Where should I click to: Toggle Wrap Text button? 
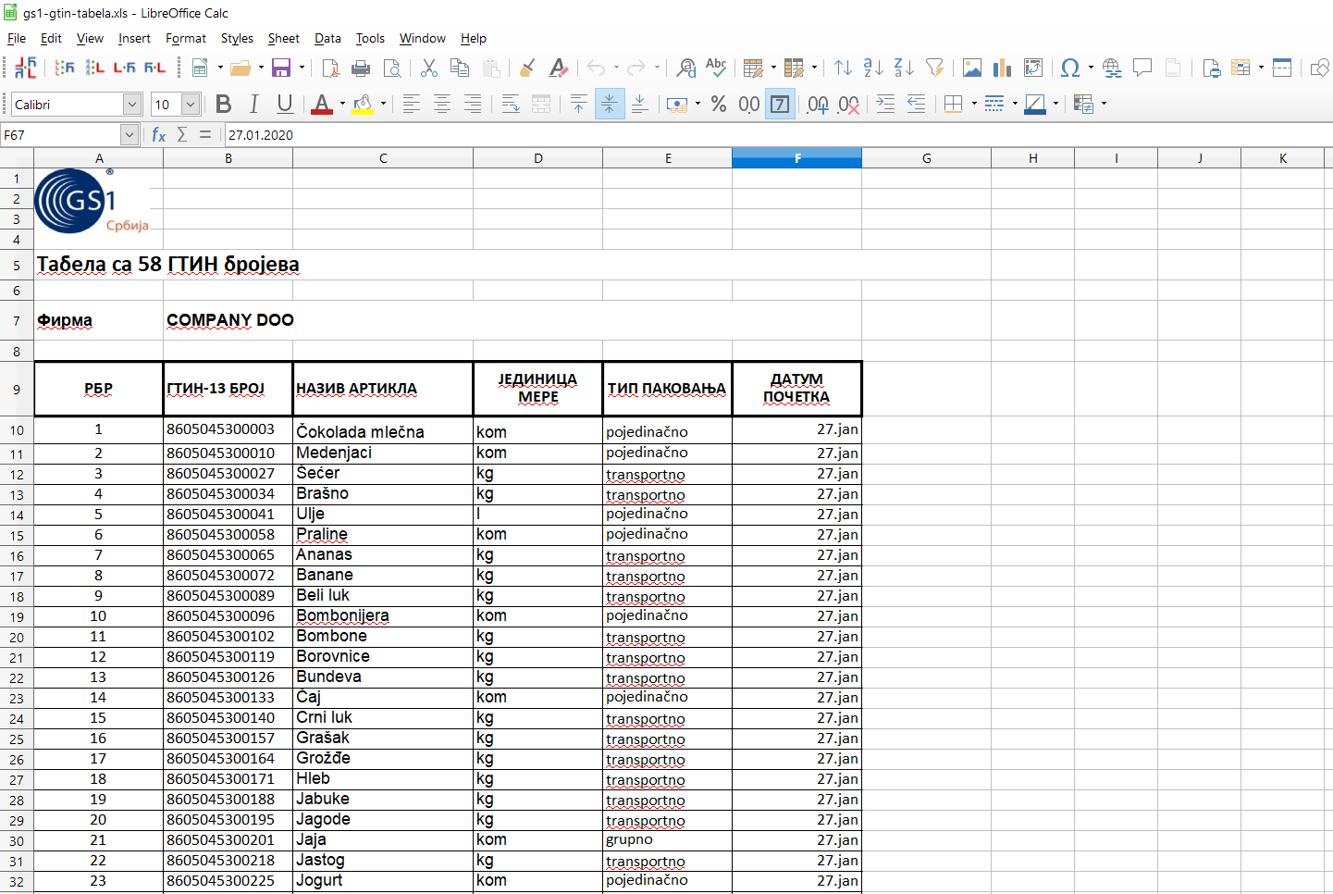pos(511,105)
